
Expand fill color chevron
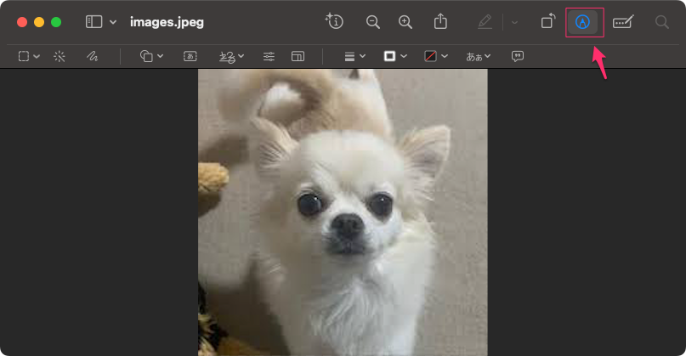pos(445,56)
